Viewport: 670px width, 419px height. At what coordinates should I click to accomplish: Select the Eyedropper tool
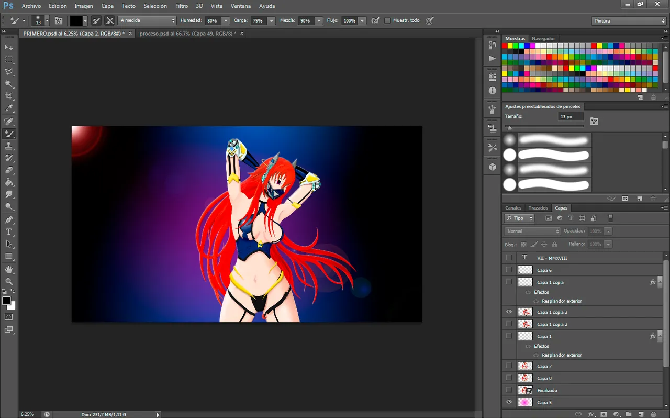tap(9, 108)
